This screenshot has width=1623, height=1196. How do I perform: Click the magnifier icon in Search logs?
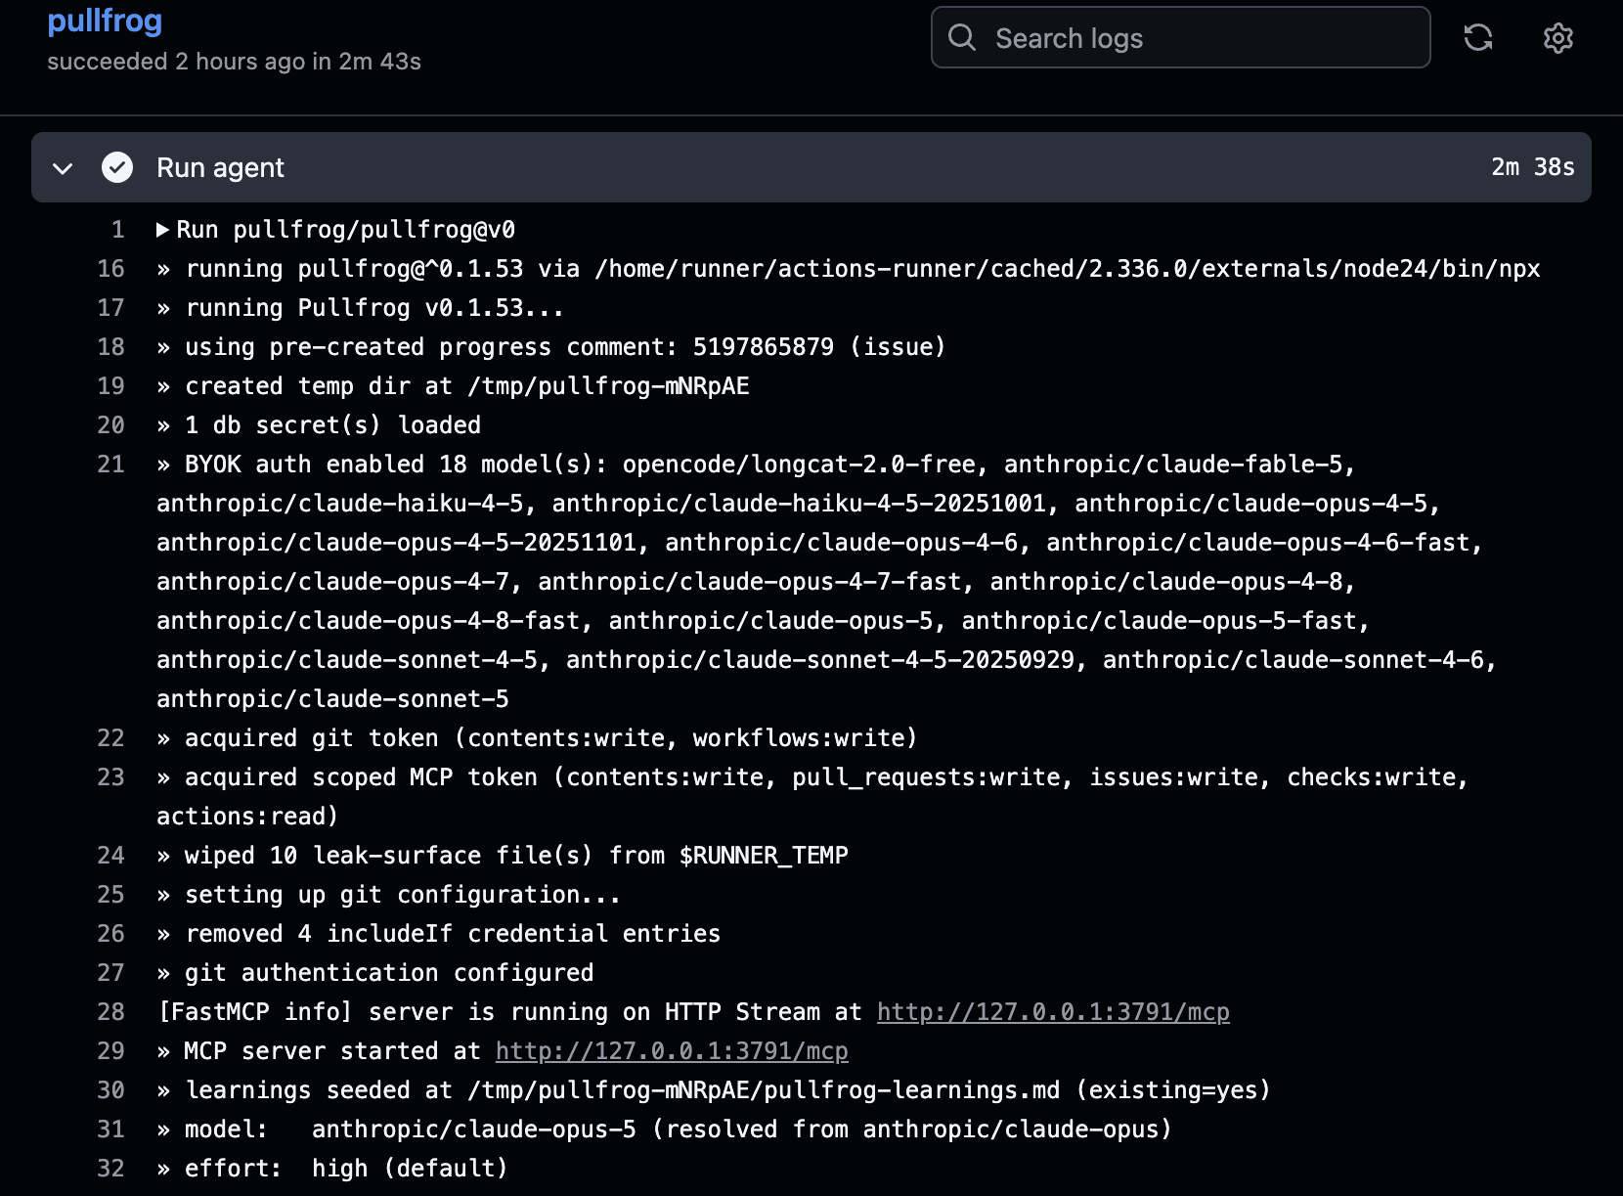click(962, 38)
